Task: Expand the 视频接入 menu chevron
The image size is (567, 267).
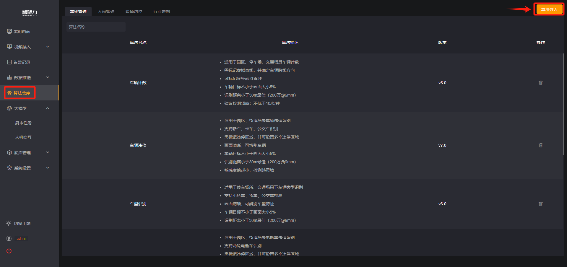Action: click(x=48, y=47)
